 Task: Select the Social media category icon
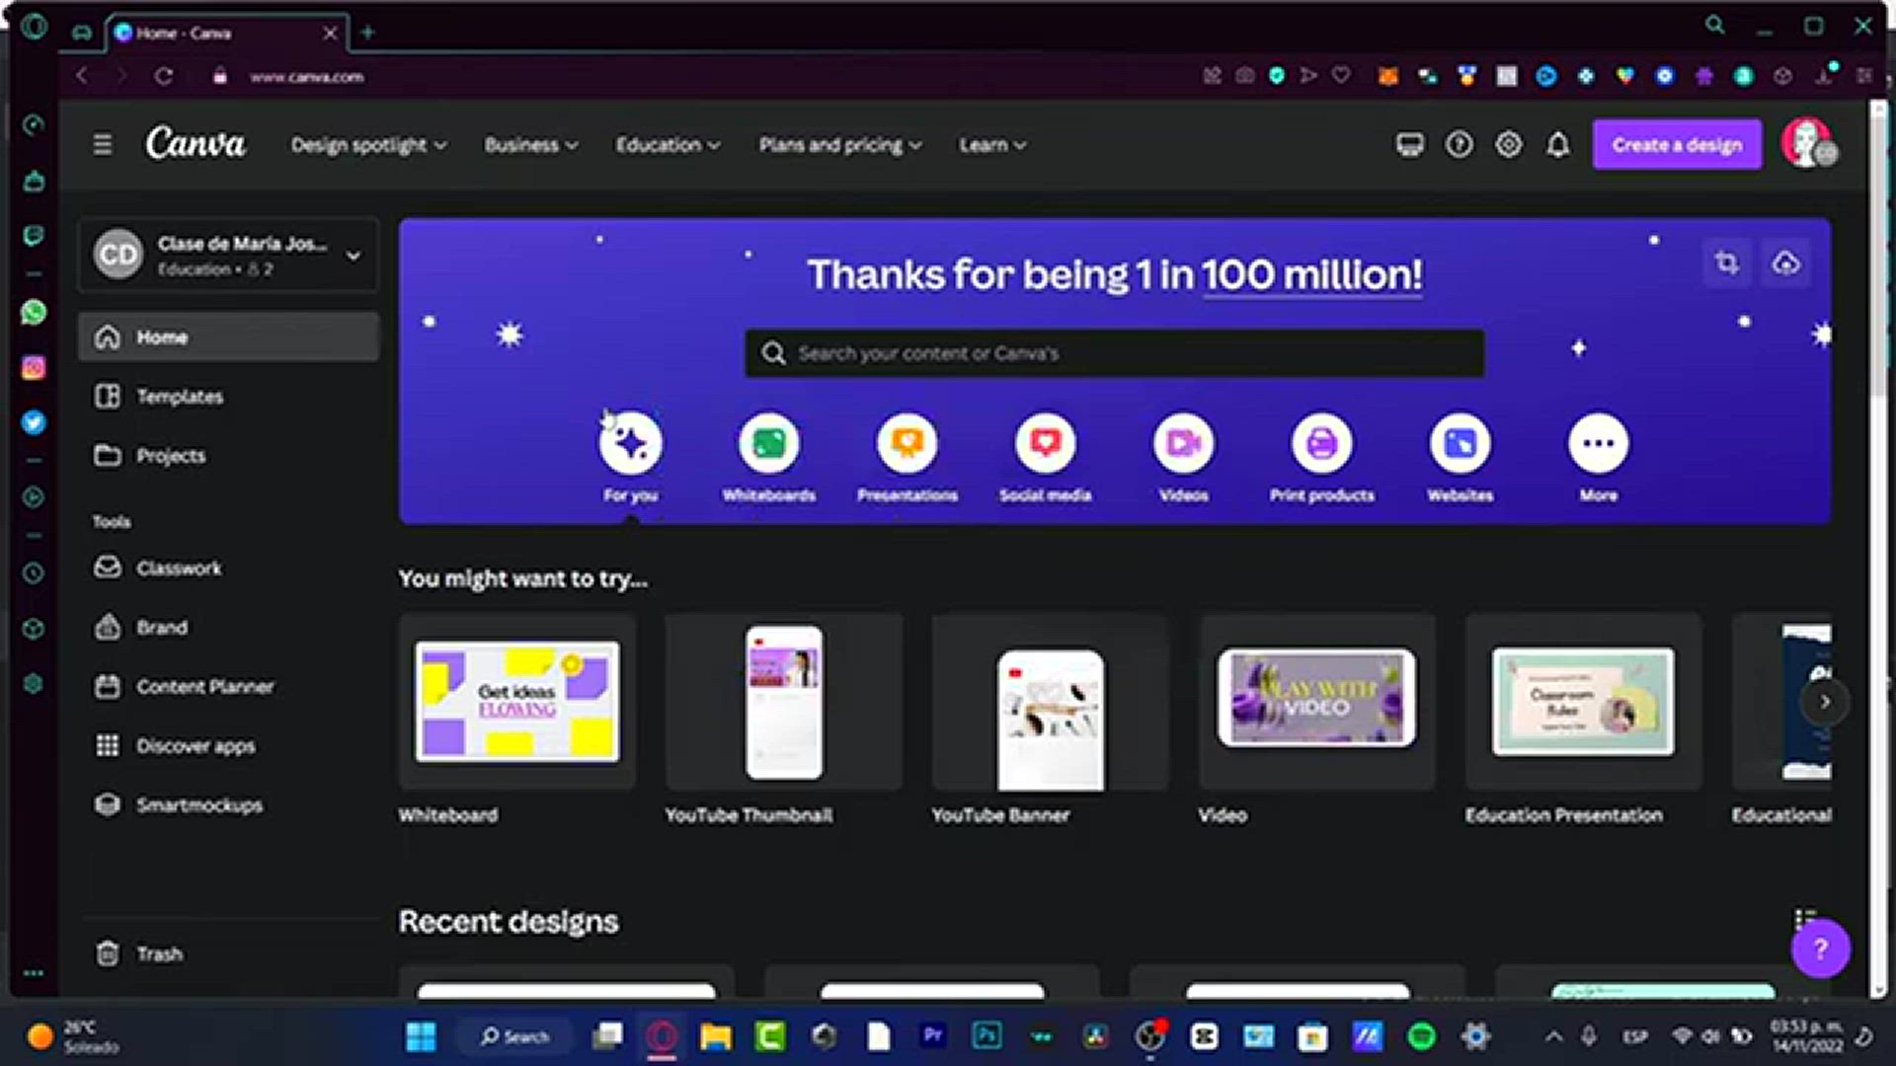click(x=1045, y=443)
